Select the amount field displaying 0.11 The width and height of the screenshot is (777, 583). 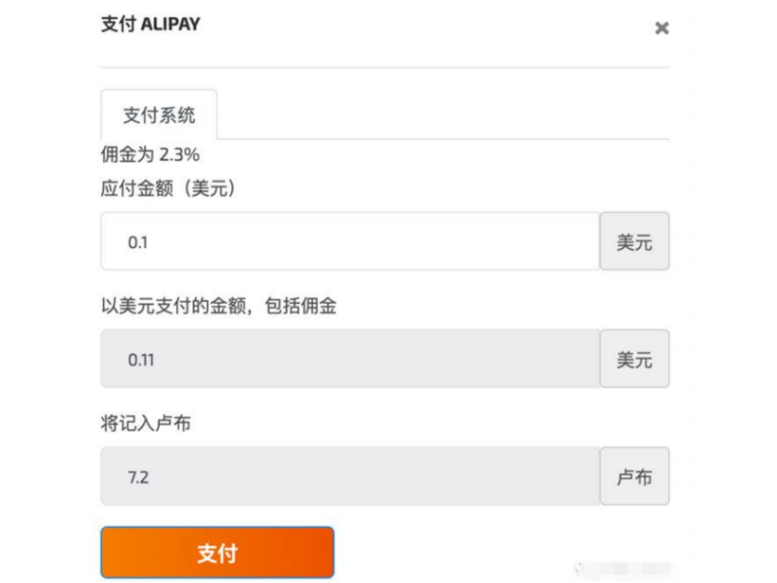click(x=350, y=359)
